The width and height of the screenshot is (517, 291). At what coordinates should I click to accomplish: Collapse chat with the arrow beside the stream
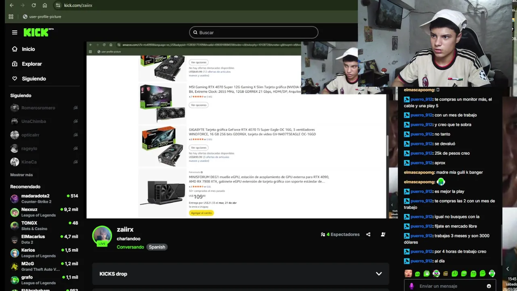click(392, 205)
